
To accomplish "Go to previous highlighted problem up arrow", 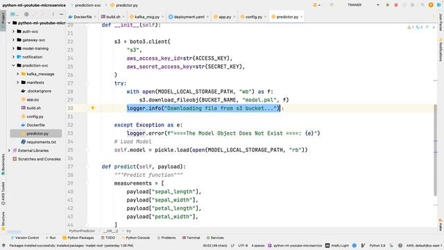I will (x=427, y=27).
